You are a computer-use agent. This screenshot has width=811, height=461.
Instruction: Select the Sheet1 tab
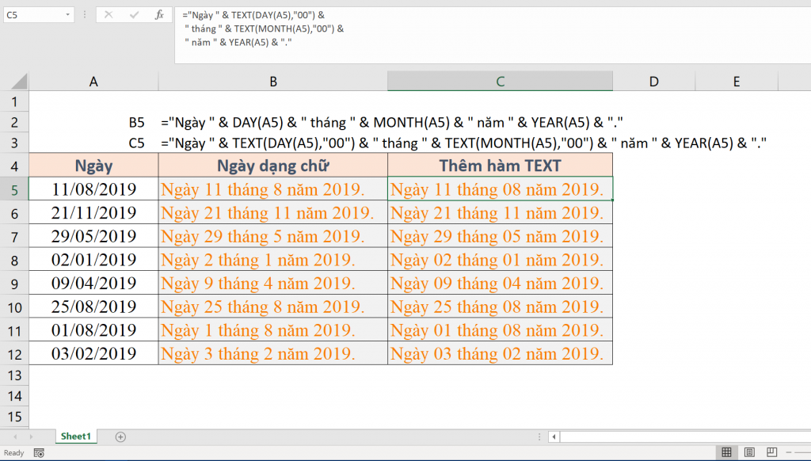[75, 436]
